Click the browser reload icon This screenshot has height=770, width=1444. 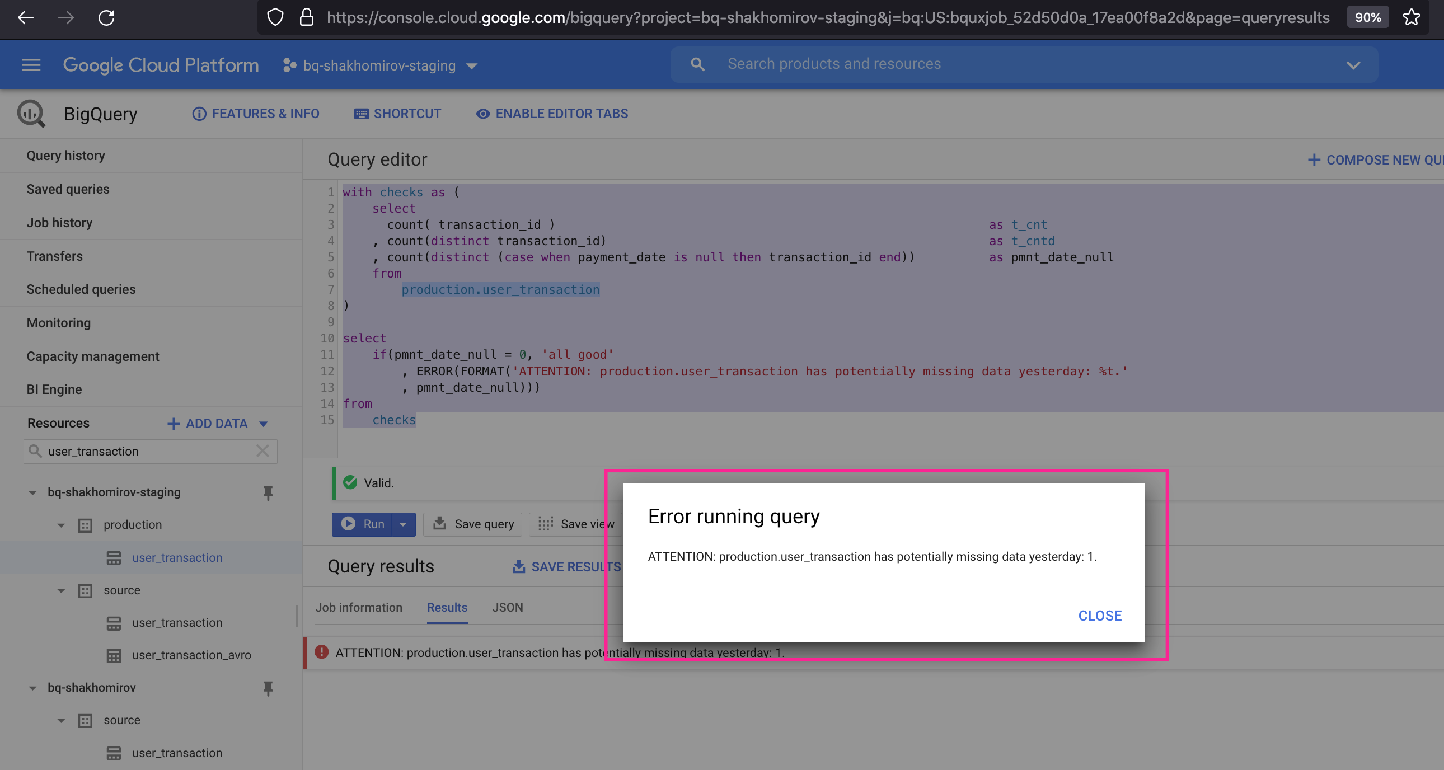click(106, 17)
